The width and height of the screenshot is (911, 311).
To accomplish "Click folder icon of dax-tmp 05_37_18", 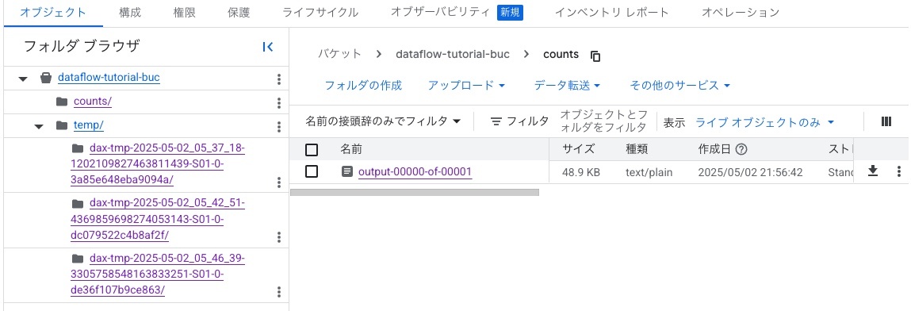I will 78,148.
